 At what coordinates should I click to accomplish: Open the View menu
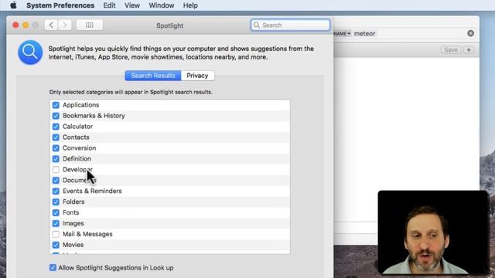tap(132, 5)
